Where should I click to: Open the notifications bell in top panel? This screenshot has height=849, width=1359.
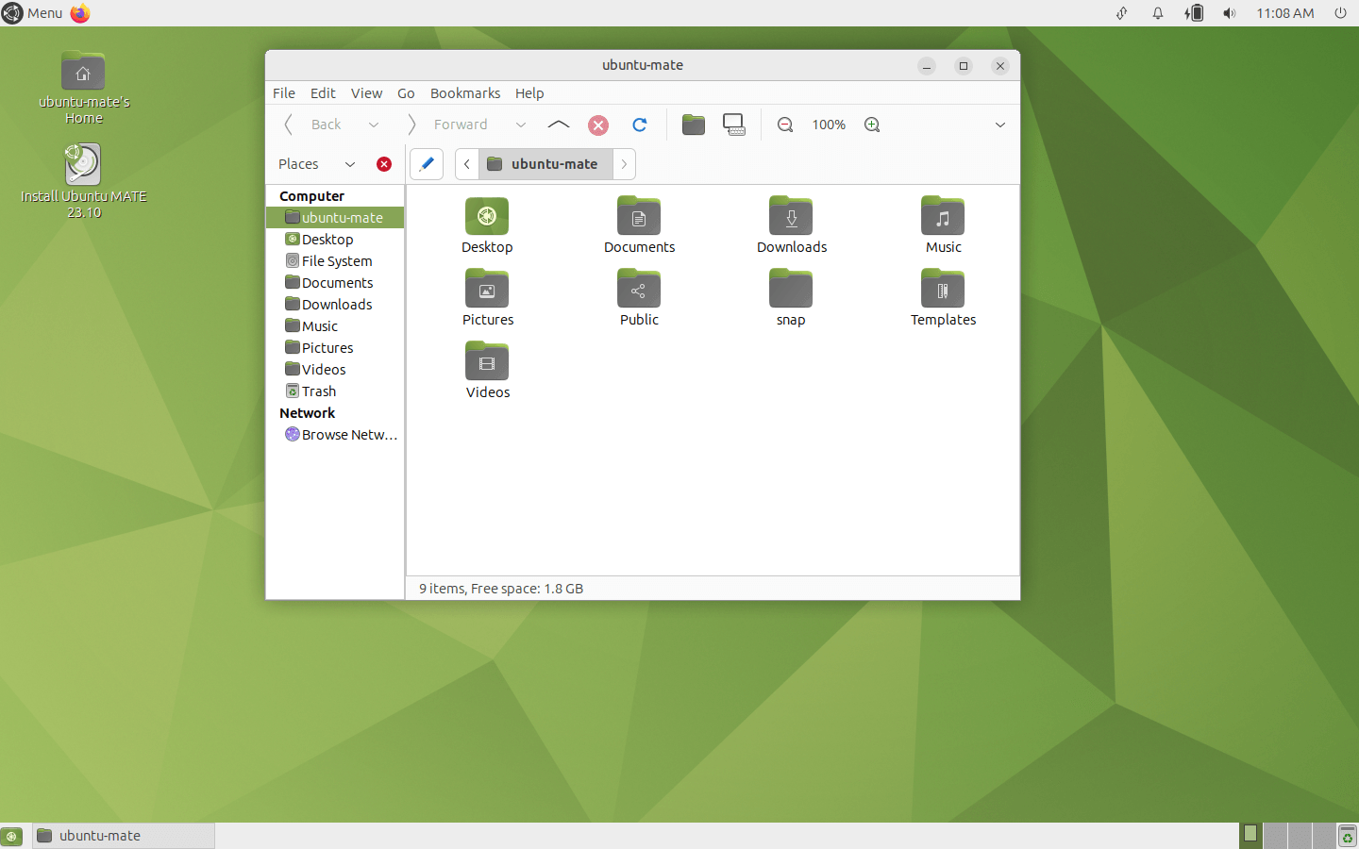(1158, 13)
